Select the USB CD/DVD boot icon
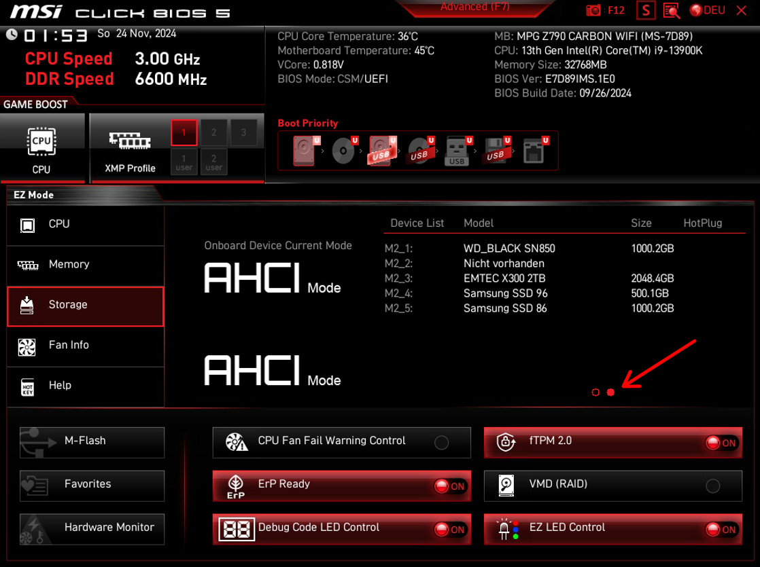This screenshot has width=760, height=567. coord(421,151)
